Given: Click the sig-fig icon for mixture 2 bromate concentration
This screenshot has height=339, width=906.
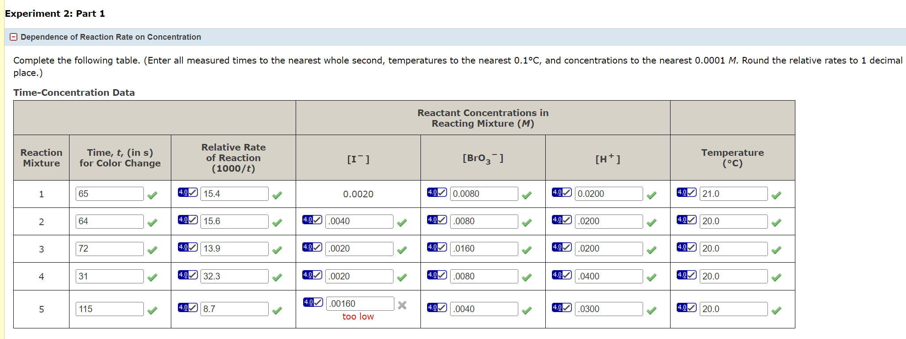Looking at the screenshot, I should point(437,220).
